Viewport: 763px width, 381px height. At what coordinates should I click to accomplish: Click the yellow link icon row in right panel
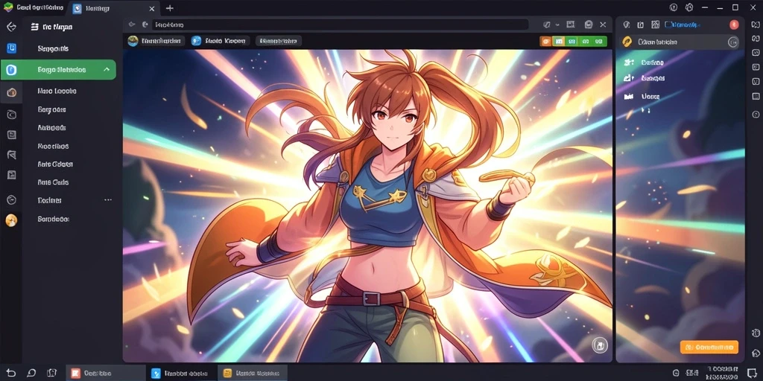coord(680,42)
